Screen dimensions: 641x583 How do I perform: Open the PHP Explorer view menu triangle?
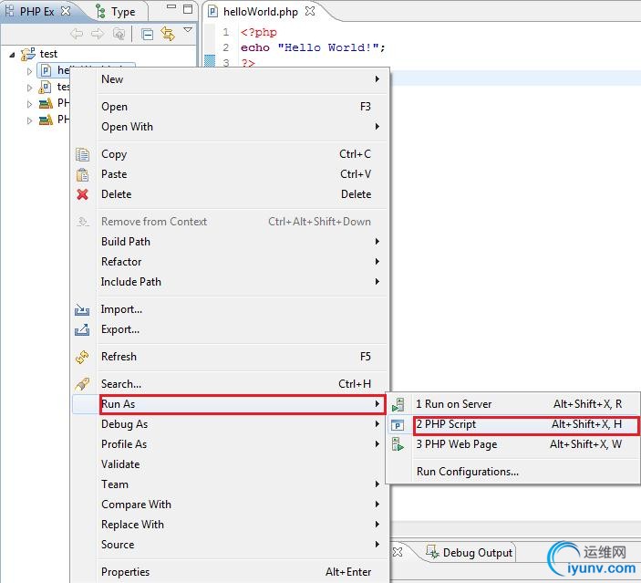point(188,30)
